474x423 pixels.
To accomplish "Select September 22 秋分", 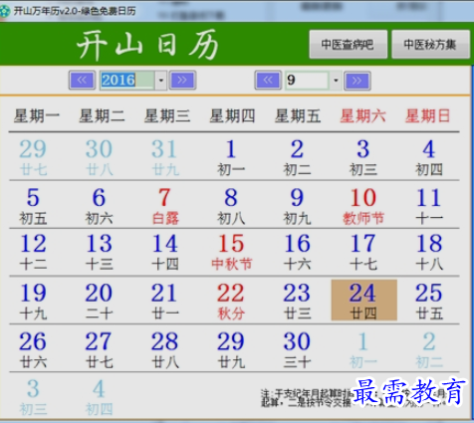I will tap(231, 301).
